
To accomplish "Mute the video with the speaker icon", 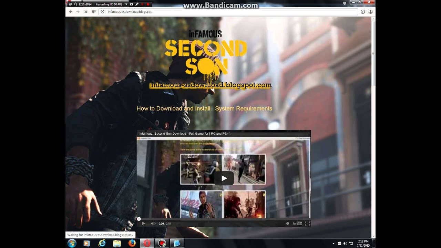I will (153, 223).
